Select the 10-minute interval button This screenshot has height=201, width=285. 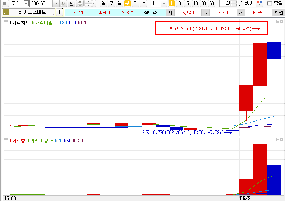[196, 3]
